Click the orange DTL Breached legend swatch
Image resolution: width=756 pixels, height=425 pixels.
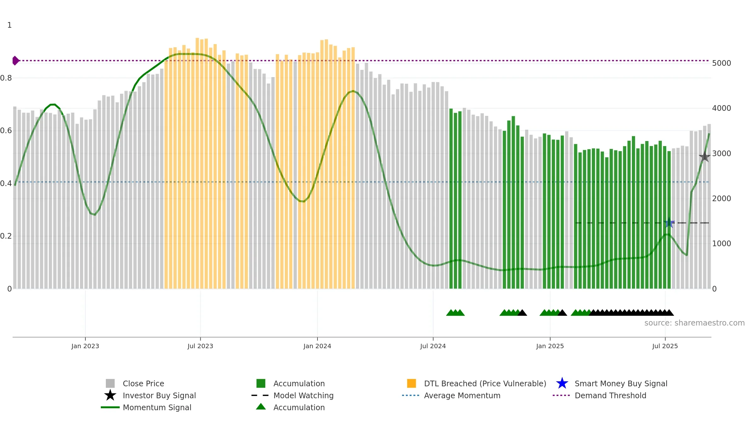[x=411, y=383]
